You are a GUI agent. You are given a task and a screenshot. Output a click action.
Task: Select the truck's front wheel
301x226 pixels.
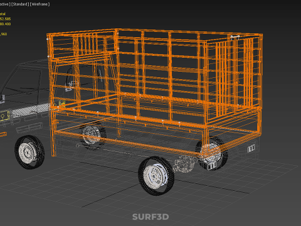(x=29, y=152)
